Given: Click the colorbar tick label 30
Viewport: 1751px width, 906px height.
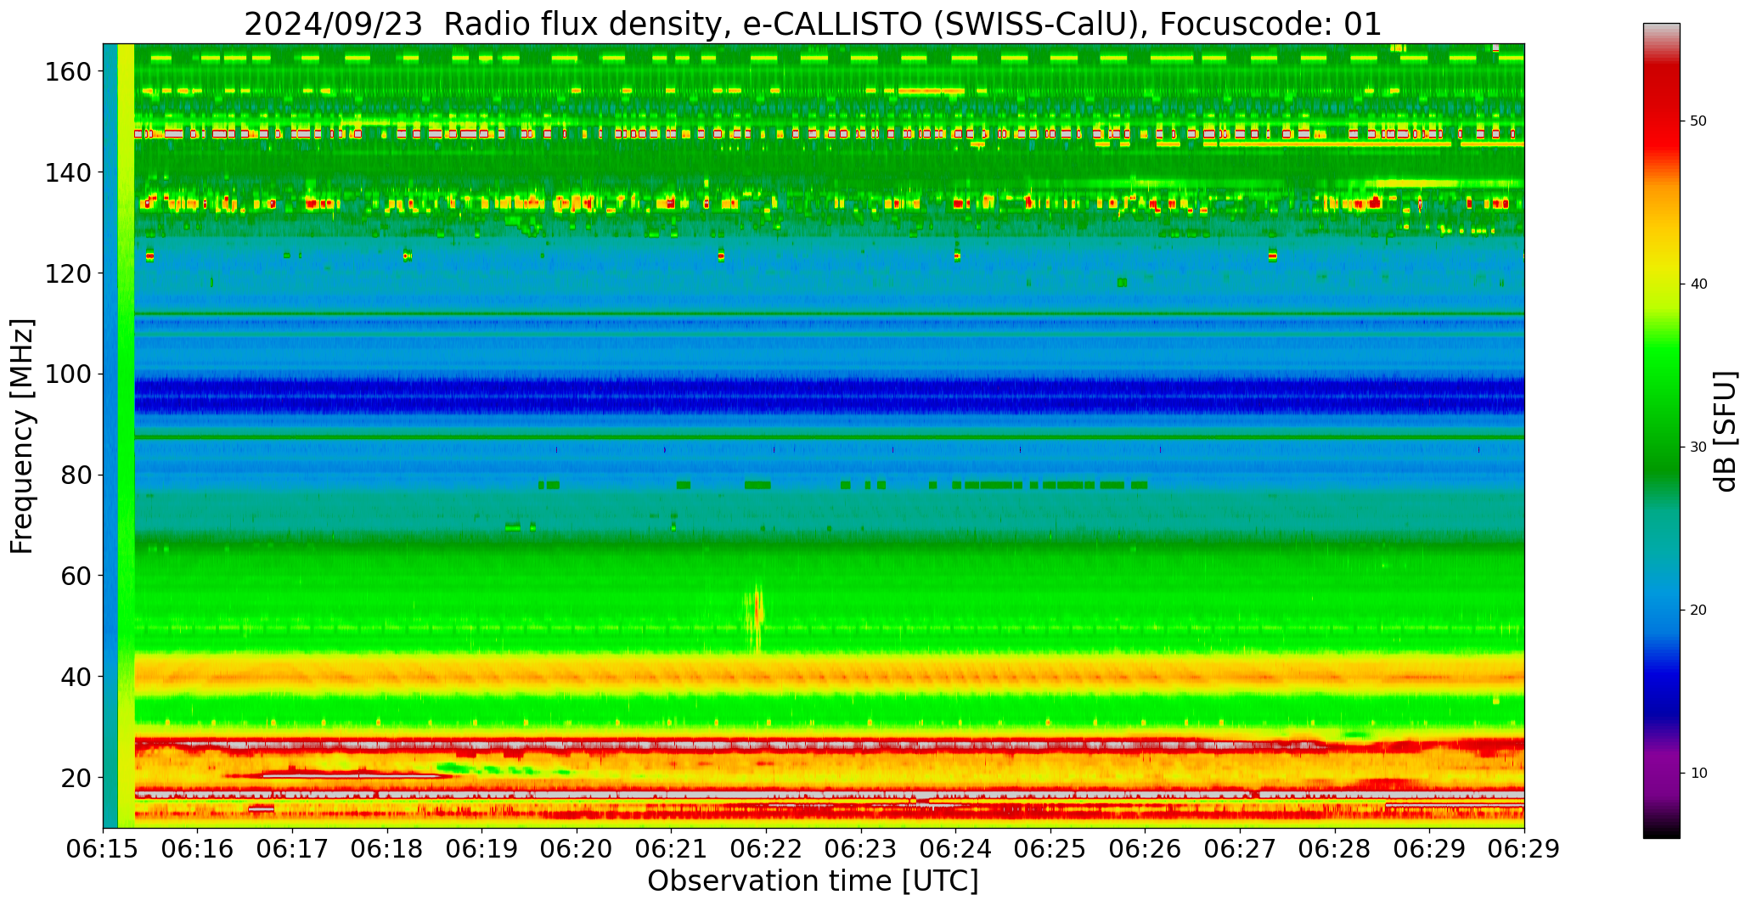Looking at the screenshot, I should (1698, 447).
